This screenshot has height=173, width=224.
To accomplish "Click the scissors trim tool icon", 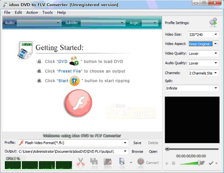I will (x=81, y=162).
